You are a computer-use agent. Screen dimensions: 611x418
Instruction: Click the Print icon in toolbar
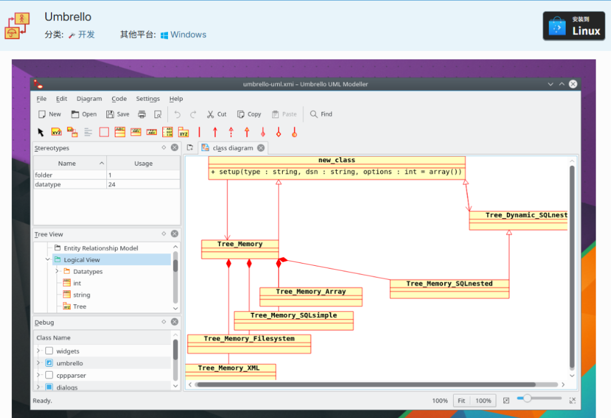tap(142, 114)
